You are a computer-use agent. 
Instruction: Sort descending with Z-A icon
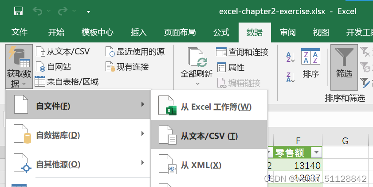click(291, 77)
